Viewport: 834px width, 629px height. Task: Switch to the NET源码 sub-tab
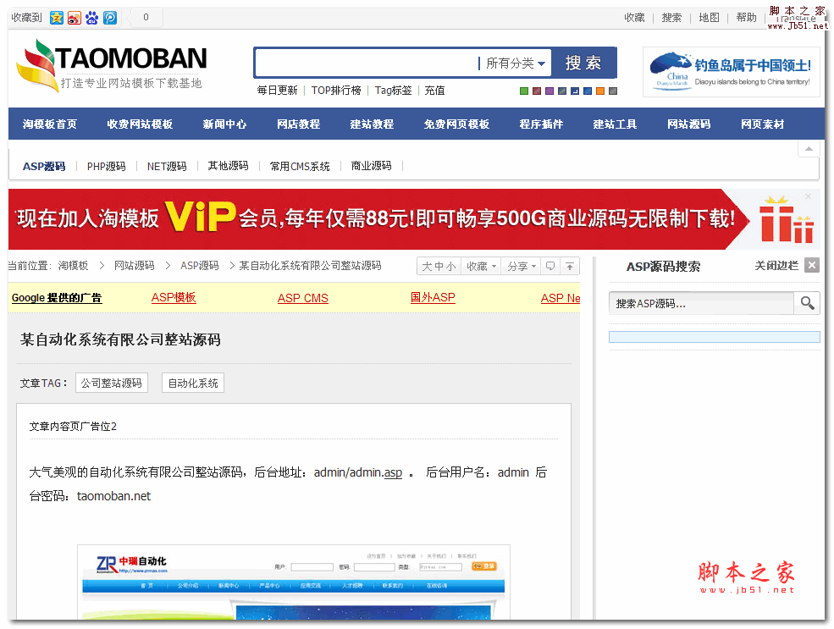(x=167, y=167)
